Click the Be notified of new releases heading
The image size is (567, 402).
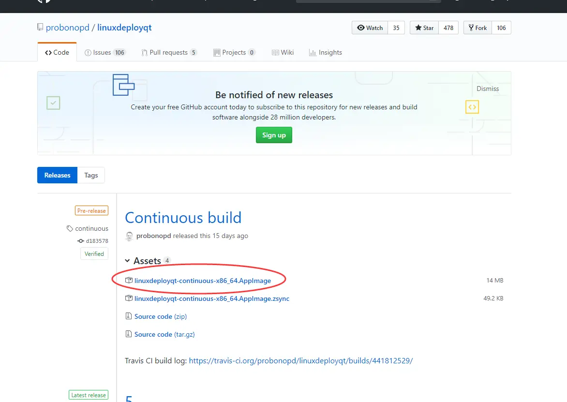click(274, 95)
